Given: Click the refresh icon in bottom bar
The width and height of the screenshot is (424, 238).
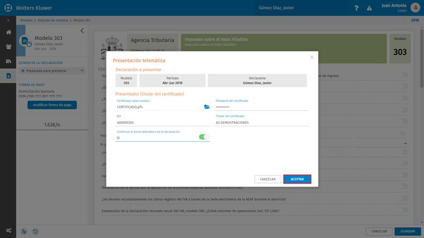Looking at the screenshot, I should tap(35, 231).
